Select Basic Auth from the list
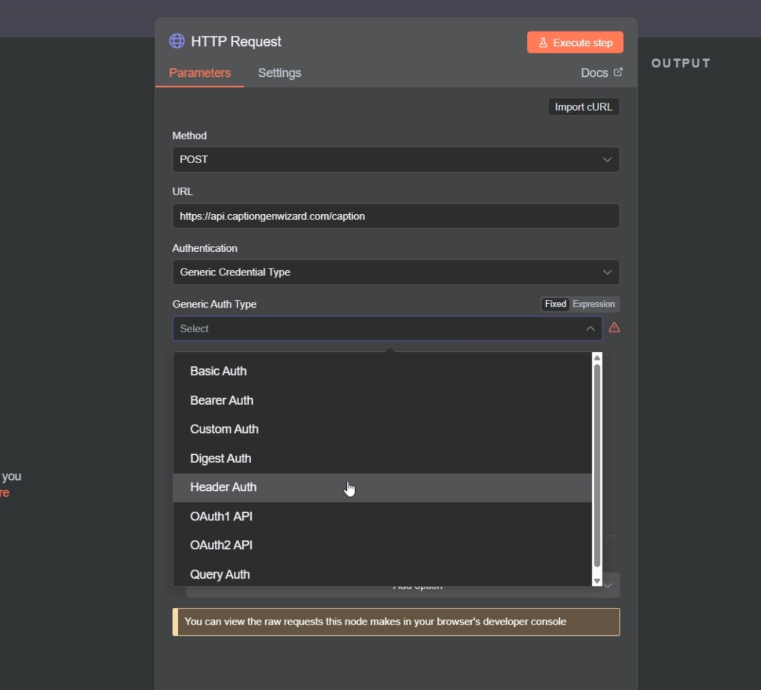Image resolution: width=761 pixels, height=690 pixels. [218, 370]
